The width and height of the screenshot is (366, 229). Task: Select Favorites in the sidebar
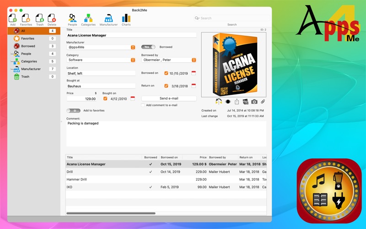click(x=34, y=38)
